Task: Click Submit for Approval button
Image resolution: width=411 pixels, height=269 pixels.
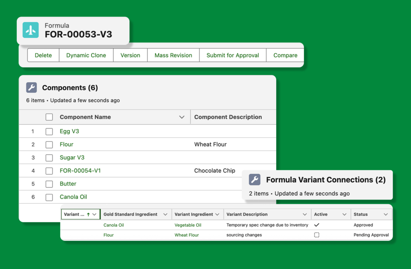Action: (x=233, y=55)
